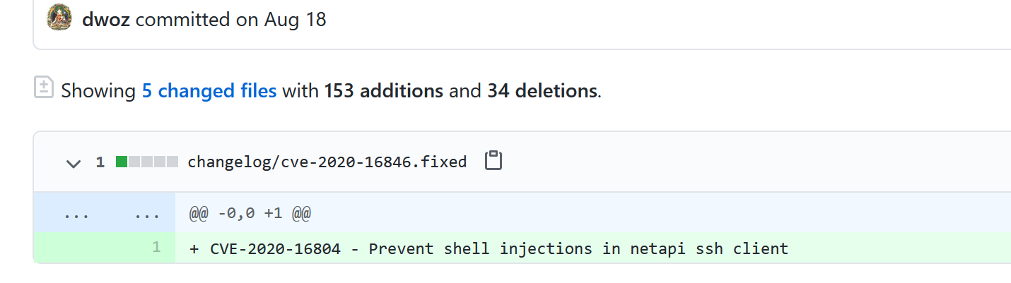Viewport: 1011px width, 283px height.
Task: Click the diff file icon beside Showing
Action: click(x=44, y=87)
